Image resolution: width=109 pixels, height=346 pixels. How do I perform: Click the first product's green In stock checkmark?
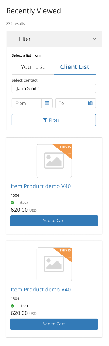tap(12, 203)
